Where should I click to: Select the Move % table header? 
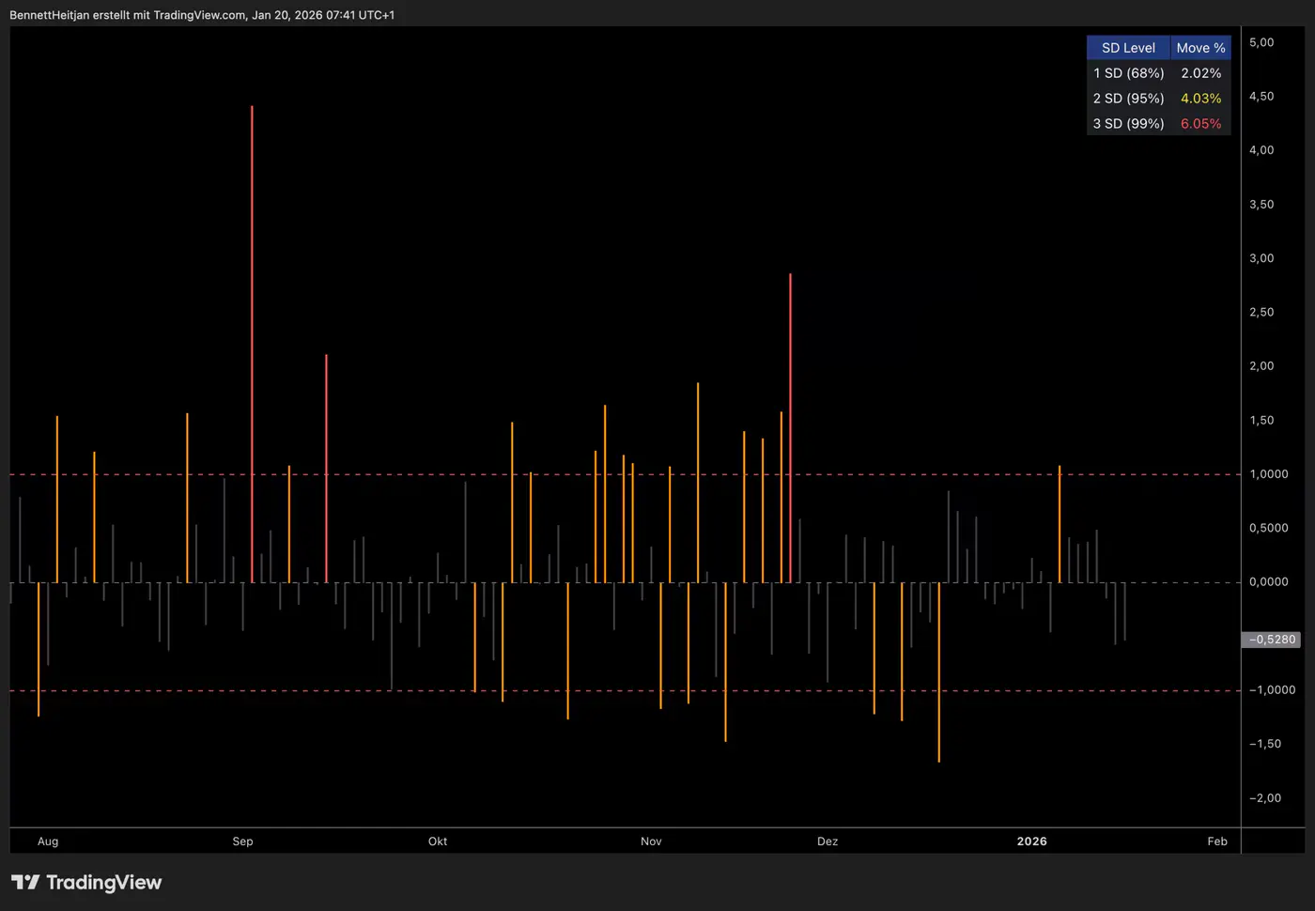[1200, 48]
